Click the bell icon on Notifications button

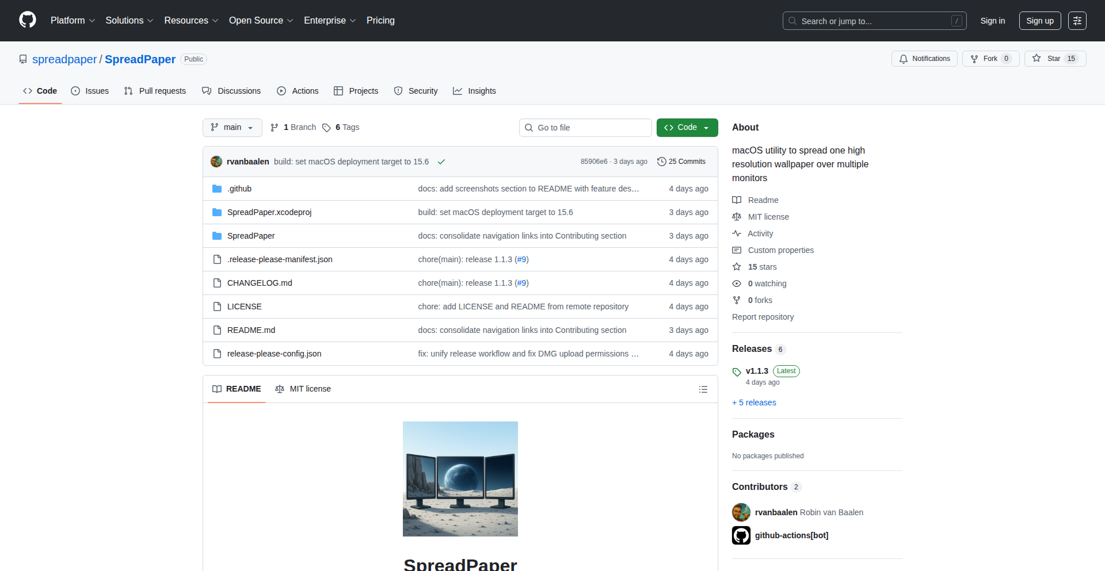904,58
